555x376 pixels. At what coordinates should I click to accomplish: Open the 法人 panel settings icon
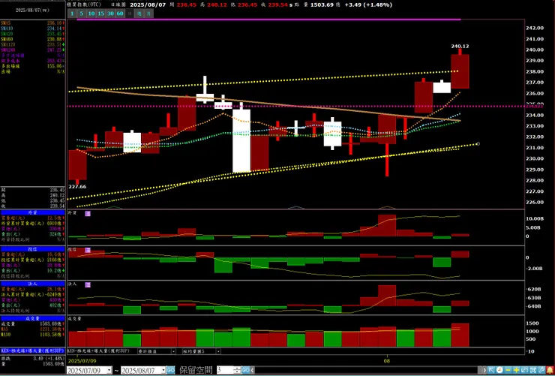[88, 284]
